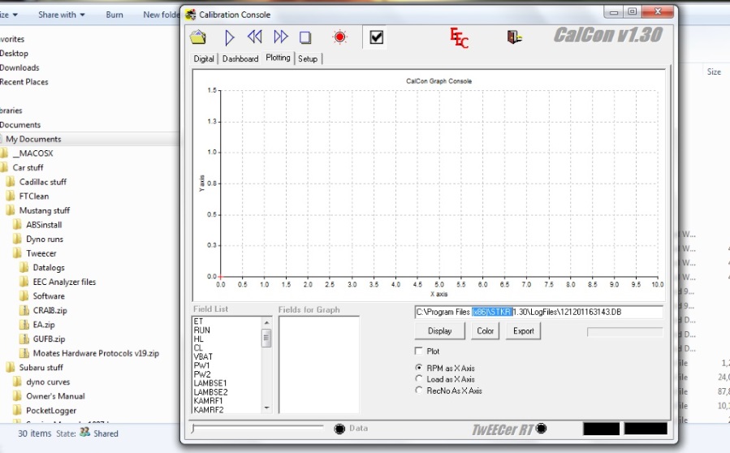730x453 pixels.
Task: Switch to the Dashboard tab
Action: pyautogui.click(x=240, y=58)
